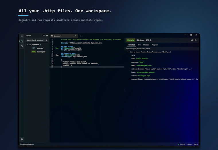Select the Unnamed-1 editor tab
This screenshot has height=150, width=218.
point(64,36)
